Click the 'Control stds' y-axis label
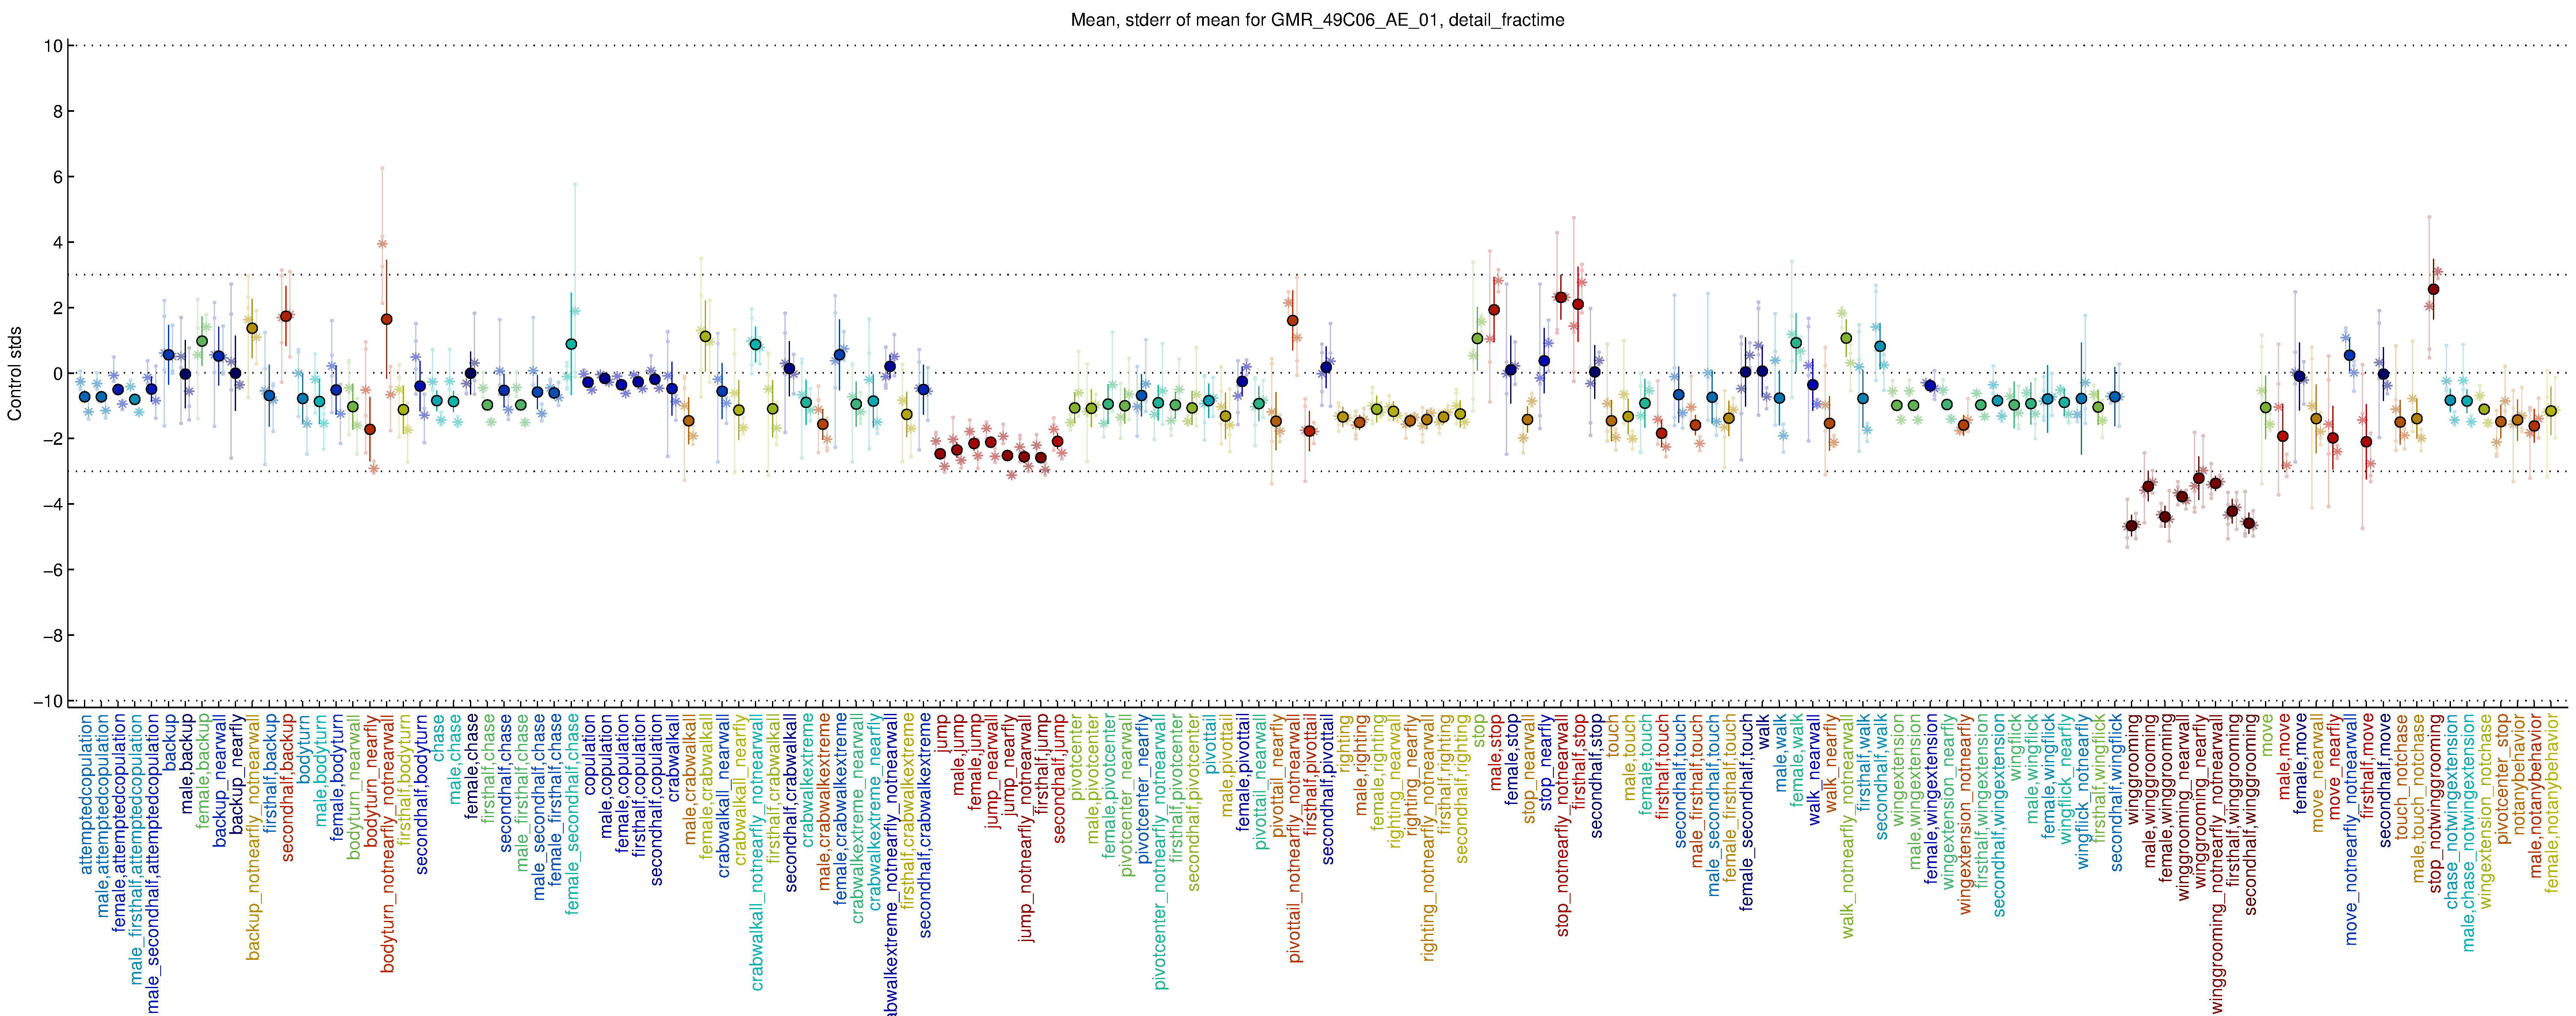 point(15,373)
